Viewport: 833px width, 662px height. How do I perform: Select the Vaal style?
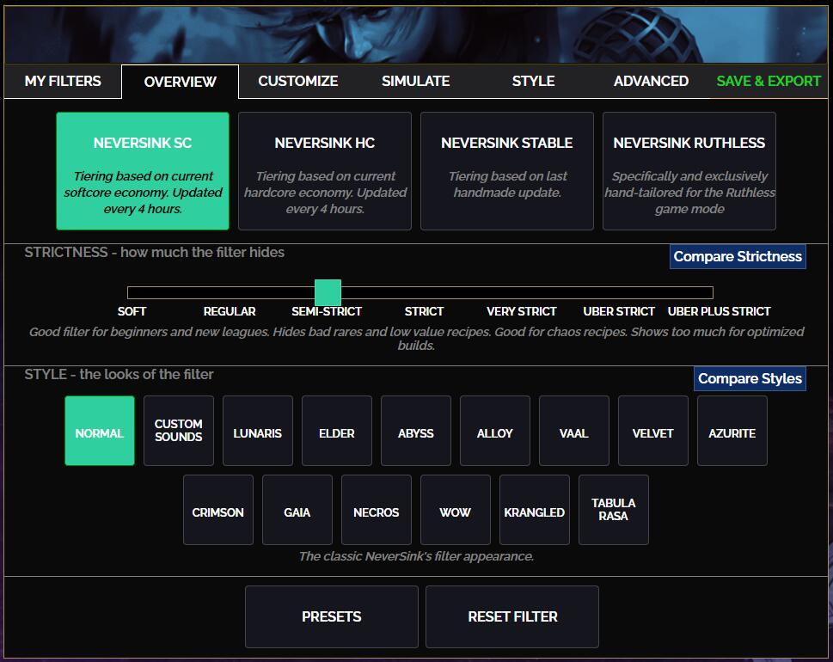pyautogui.click(x=574, y=431)
